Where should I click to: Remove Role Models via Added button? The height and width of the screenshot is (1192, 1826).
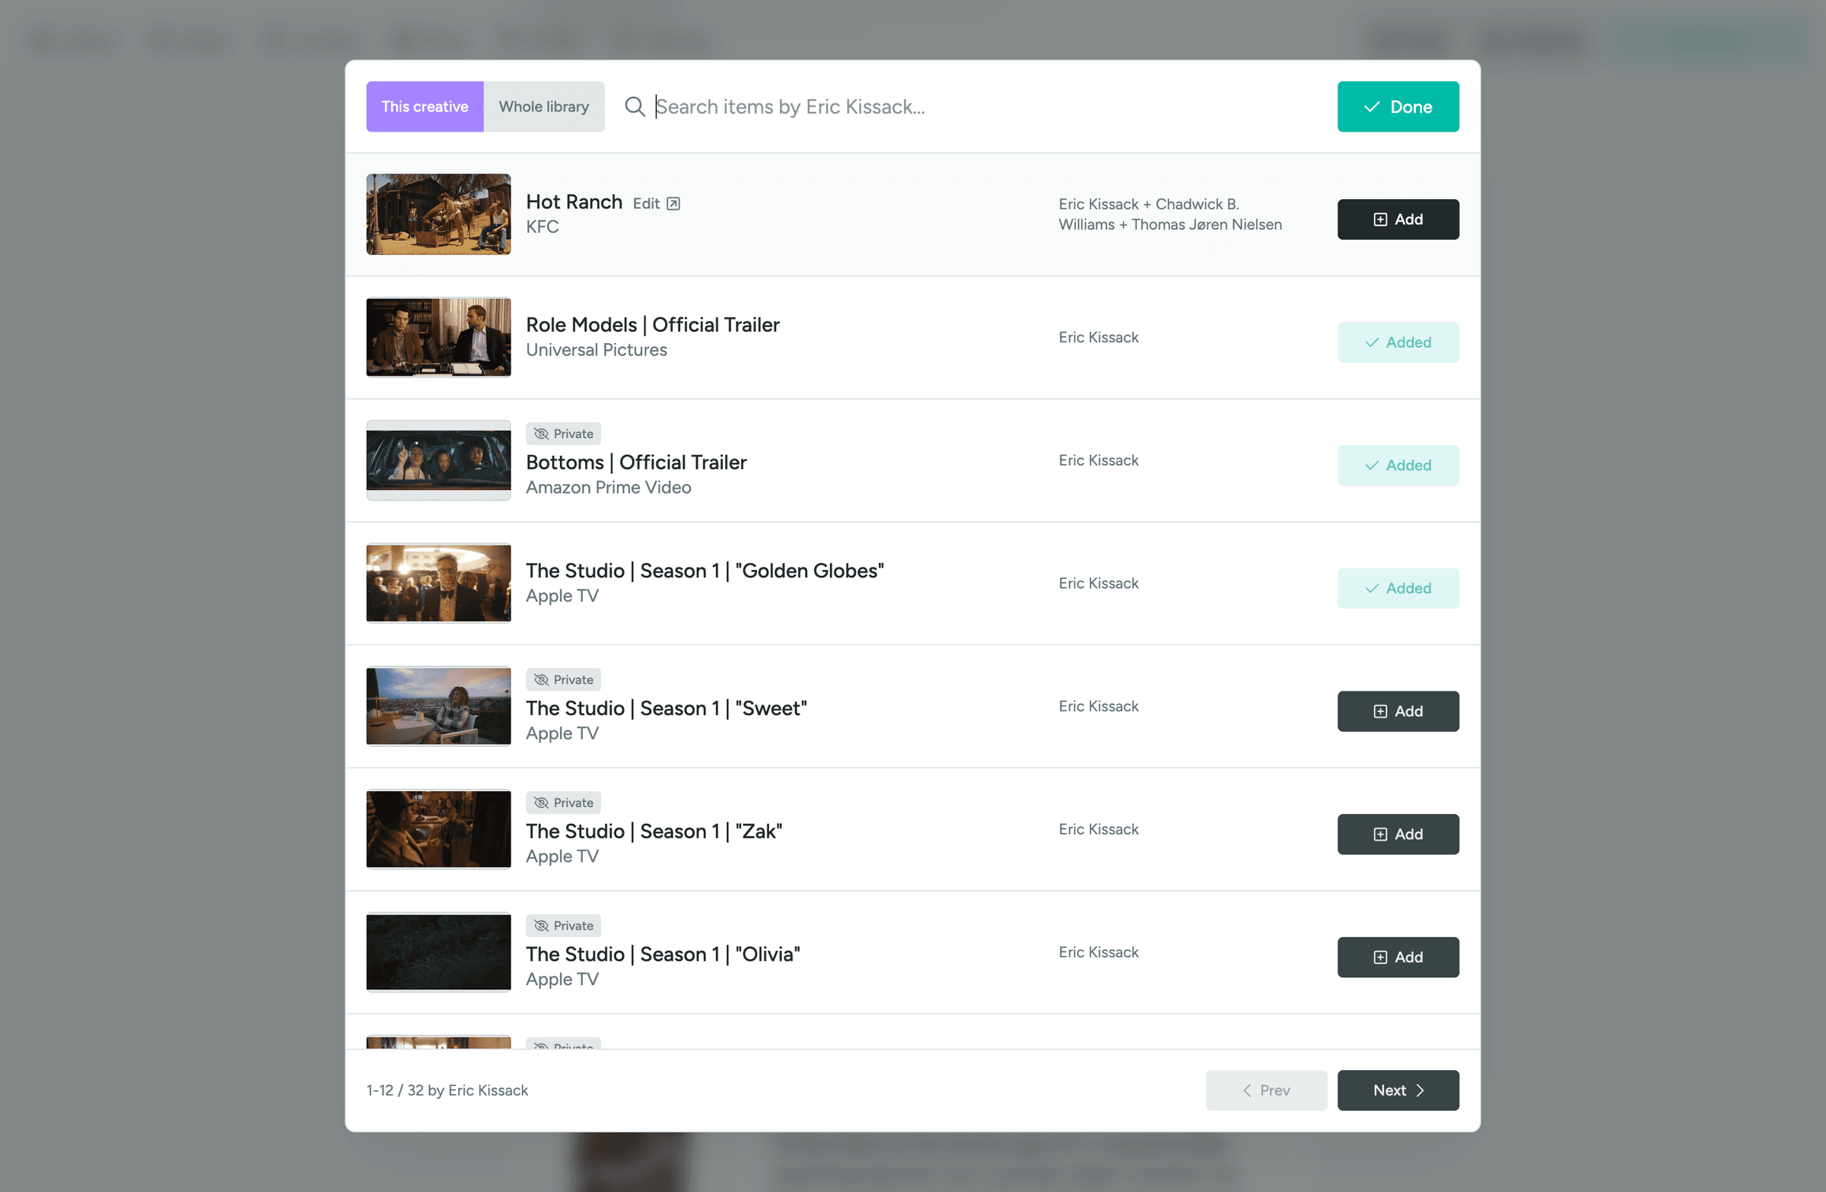pos(1398,342)
